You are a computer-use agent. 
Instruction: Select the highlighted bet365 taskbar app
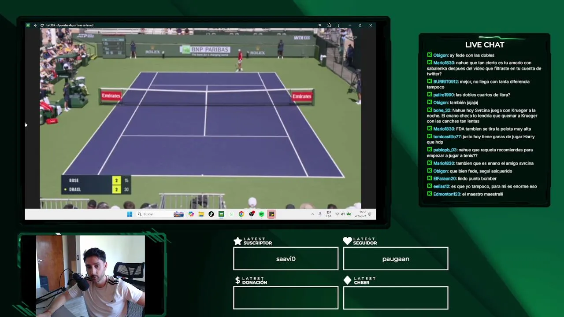(271, 214)
